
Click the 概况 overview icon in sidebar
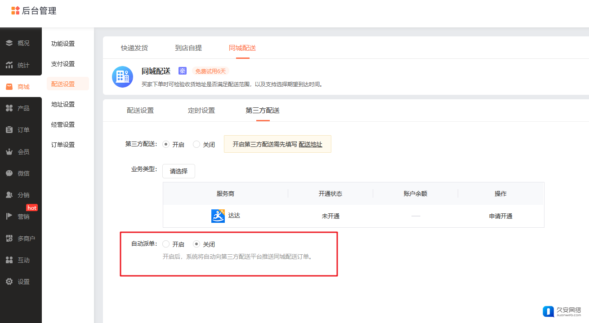(x=9, y=43)
